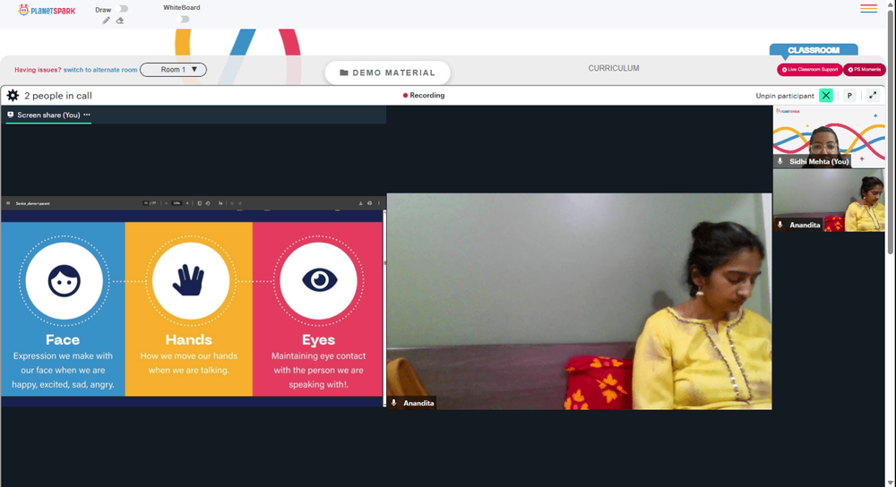Open call settings gear icon
This screenshot has width=896, height=487.
[13, 96]
